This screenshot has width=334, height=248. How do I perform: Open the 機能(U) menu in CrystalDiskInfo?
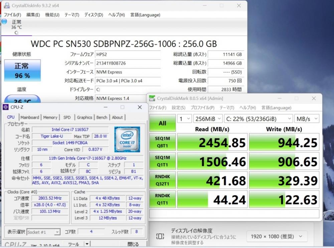[x=52, y=15]
